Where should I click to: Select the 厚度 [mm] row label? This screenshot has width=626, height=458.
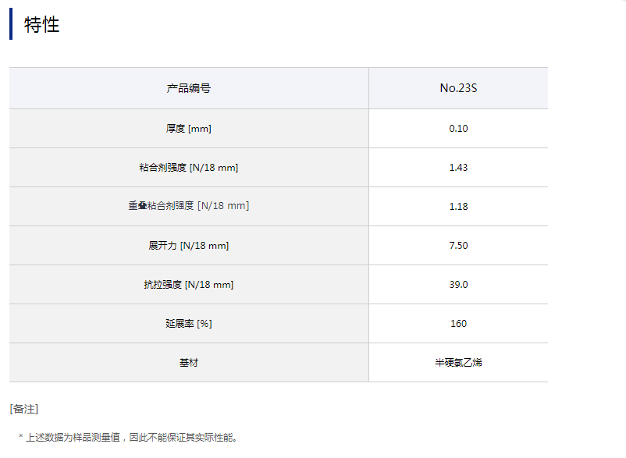click(x=189, y=129)
